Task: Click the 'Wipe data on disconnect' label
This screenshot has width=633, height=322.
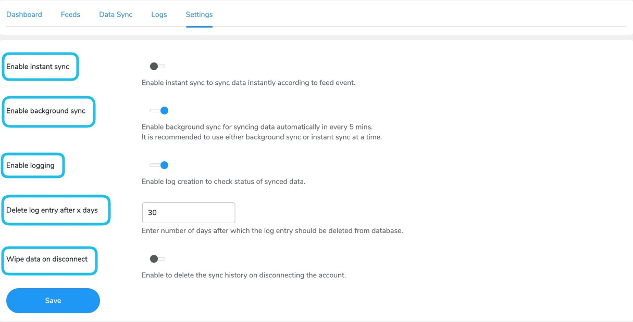Action: [48, 260]
